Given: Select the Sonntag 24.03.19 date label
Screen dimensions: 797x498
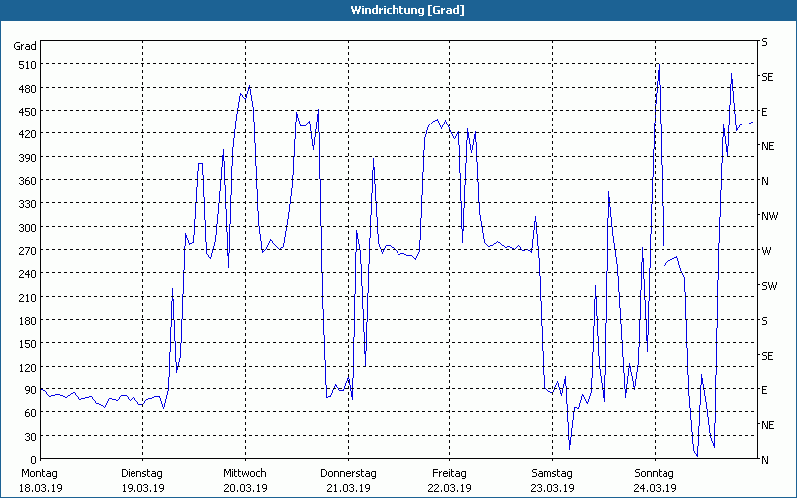Looking at the screenshot, I should tap(655, 480).
